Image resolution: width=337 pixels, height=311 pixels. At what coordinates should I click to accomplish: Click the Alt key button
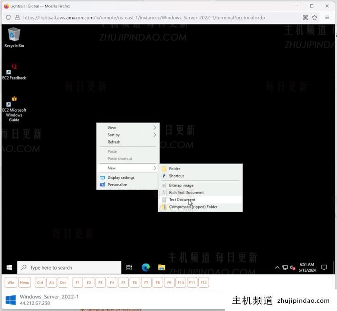click(51, 282)
